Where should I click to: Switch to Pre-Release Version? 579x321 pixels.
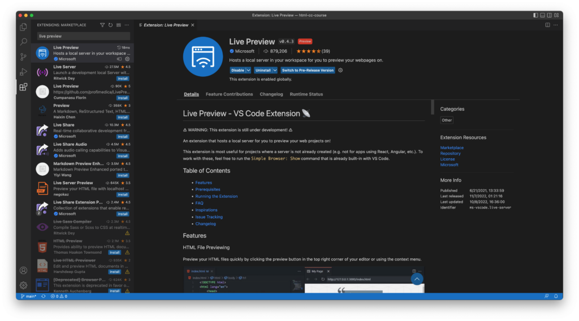tap(308, 70)
